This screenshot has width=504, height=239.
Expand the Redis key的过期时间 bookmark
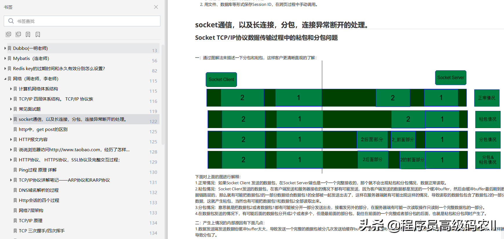point(5,68)
